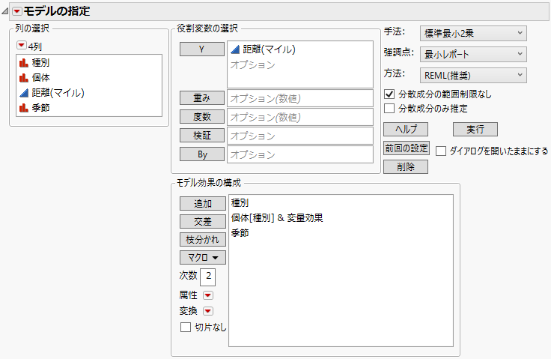Click the By option field
Viewport: 551px width, 359px height.
click(x=300, y=154)
